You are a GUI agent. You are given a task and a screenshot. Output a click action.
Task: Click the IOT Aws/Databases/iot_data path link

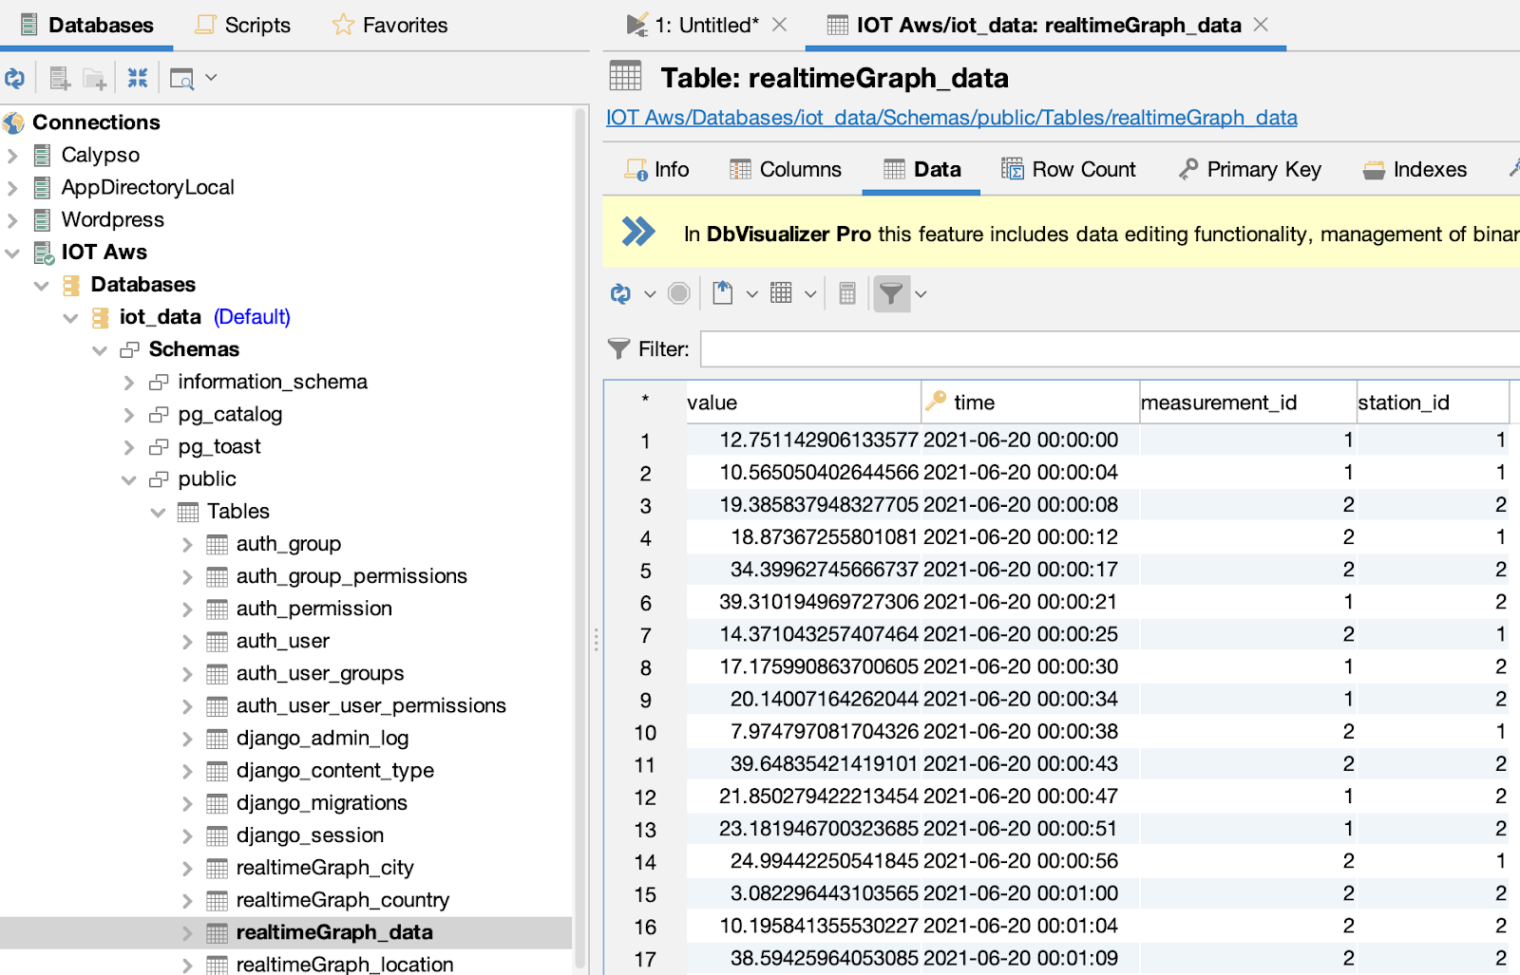(952, 118)
